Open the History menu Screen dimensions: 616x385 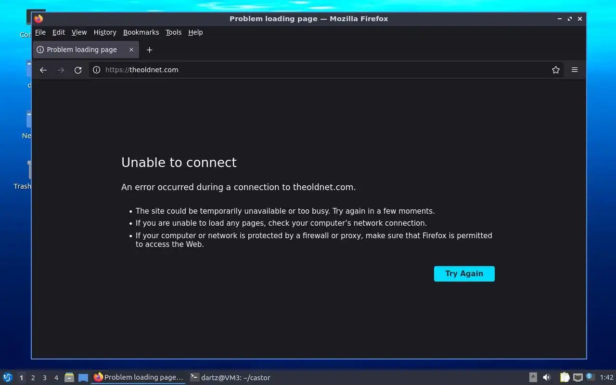click(x=105, y=32)
